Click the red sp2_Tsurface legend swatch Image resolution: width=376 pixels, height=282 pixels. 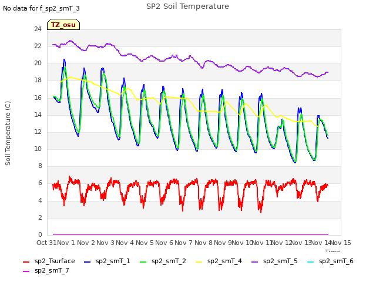(26, 262)
